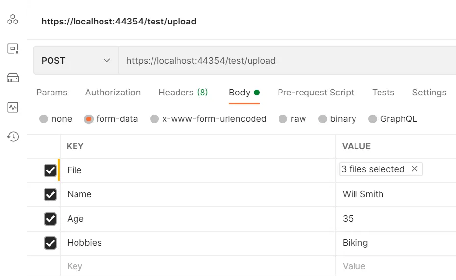This screenshot has width=456, height=280.
Task: Select x-www-form-urlencoded body type
Action: (154, 119)
